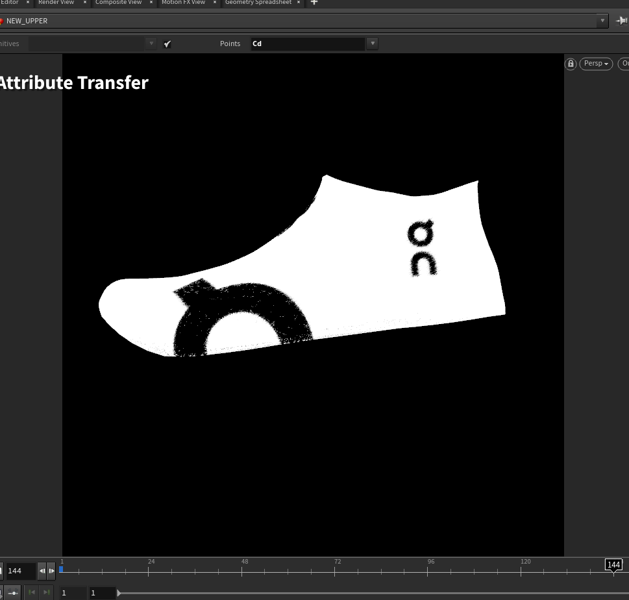The height and width of the screenshot is (600, 629).
Task: Close the Render View tab
Action: [85, 3]
